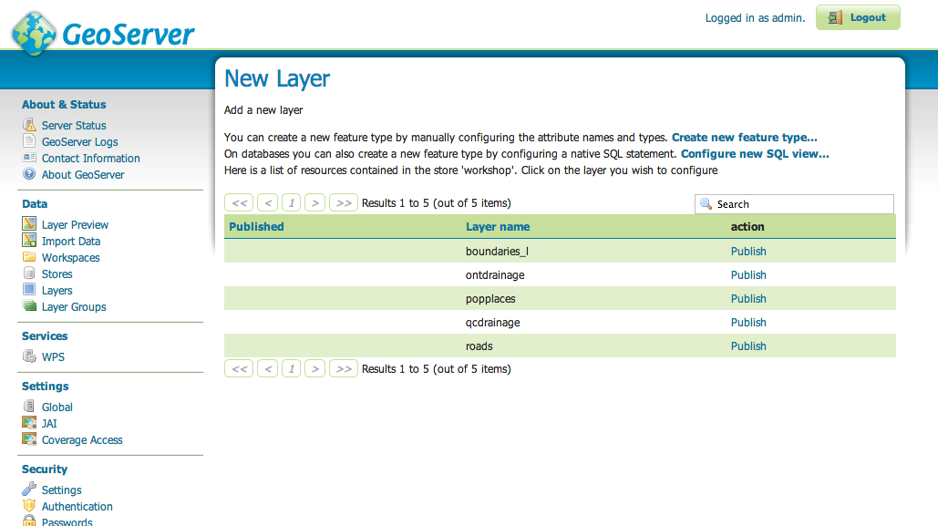Publish the qcdrainage layer
This screenshot has width=938, height=526.
coord(748,323)
